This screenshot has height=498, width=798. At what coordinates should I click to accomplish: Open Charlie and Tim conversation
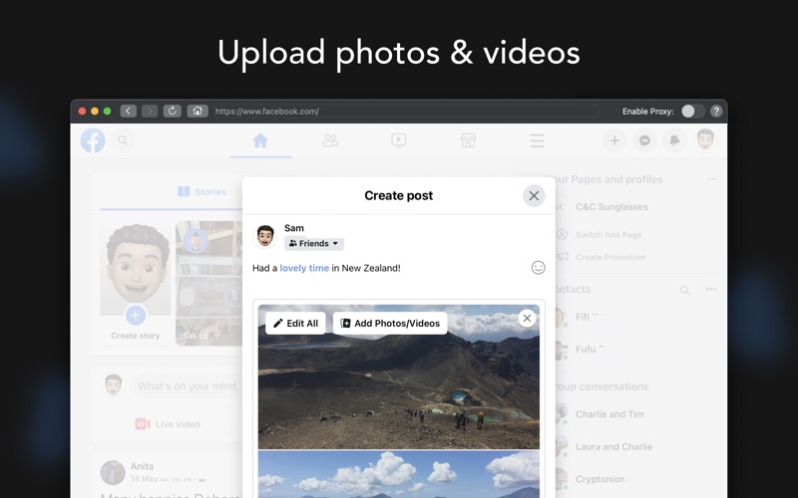click(609, 414)
